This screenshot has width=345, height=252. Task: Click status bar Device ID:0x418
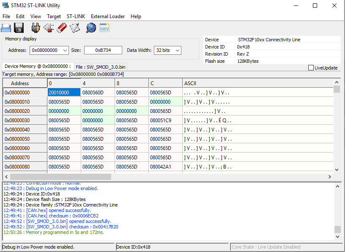tap(133, 247)
